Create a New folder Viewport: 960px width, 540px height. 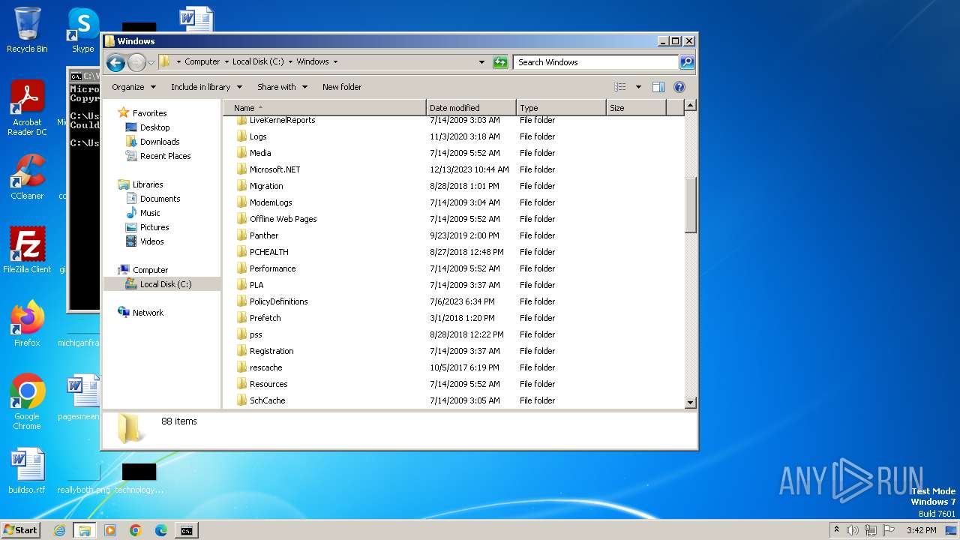342,87
